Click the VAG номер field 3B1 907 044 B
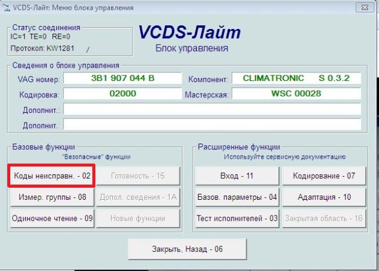Viewport: 379px width, 271px height. (x=123, y=78)
